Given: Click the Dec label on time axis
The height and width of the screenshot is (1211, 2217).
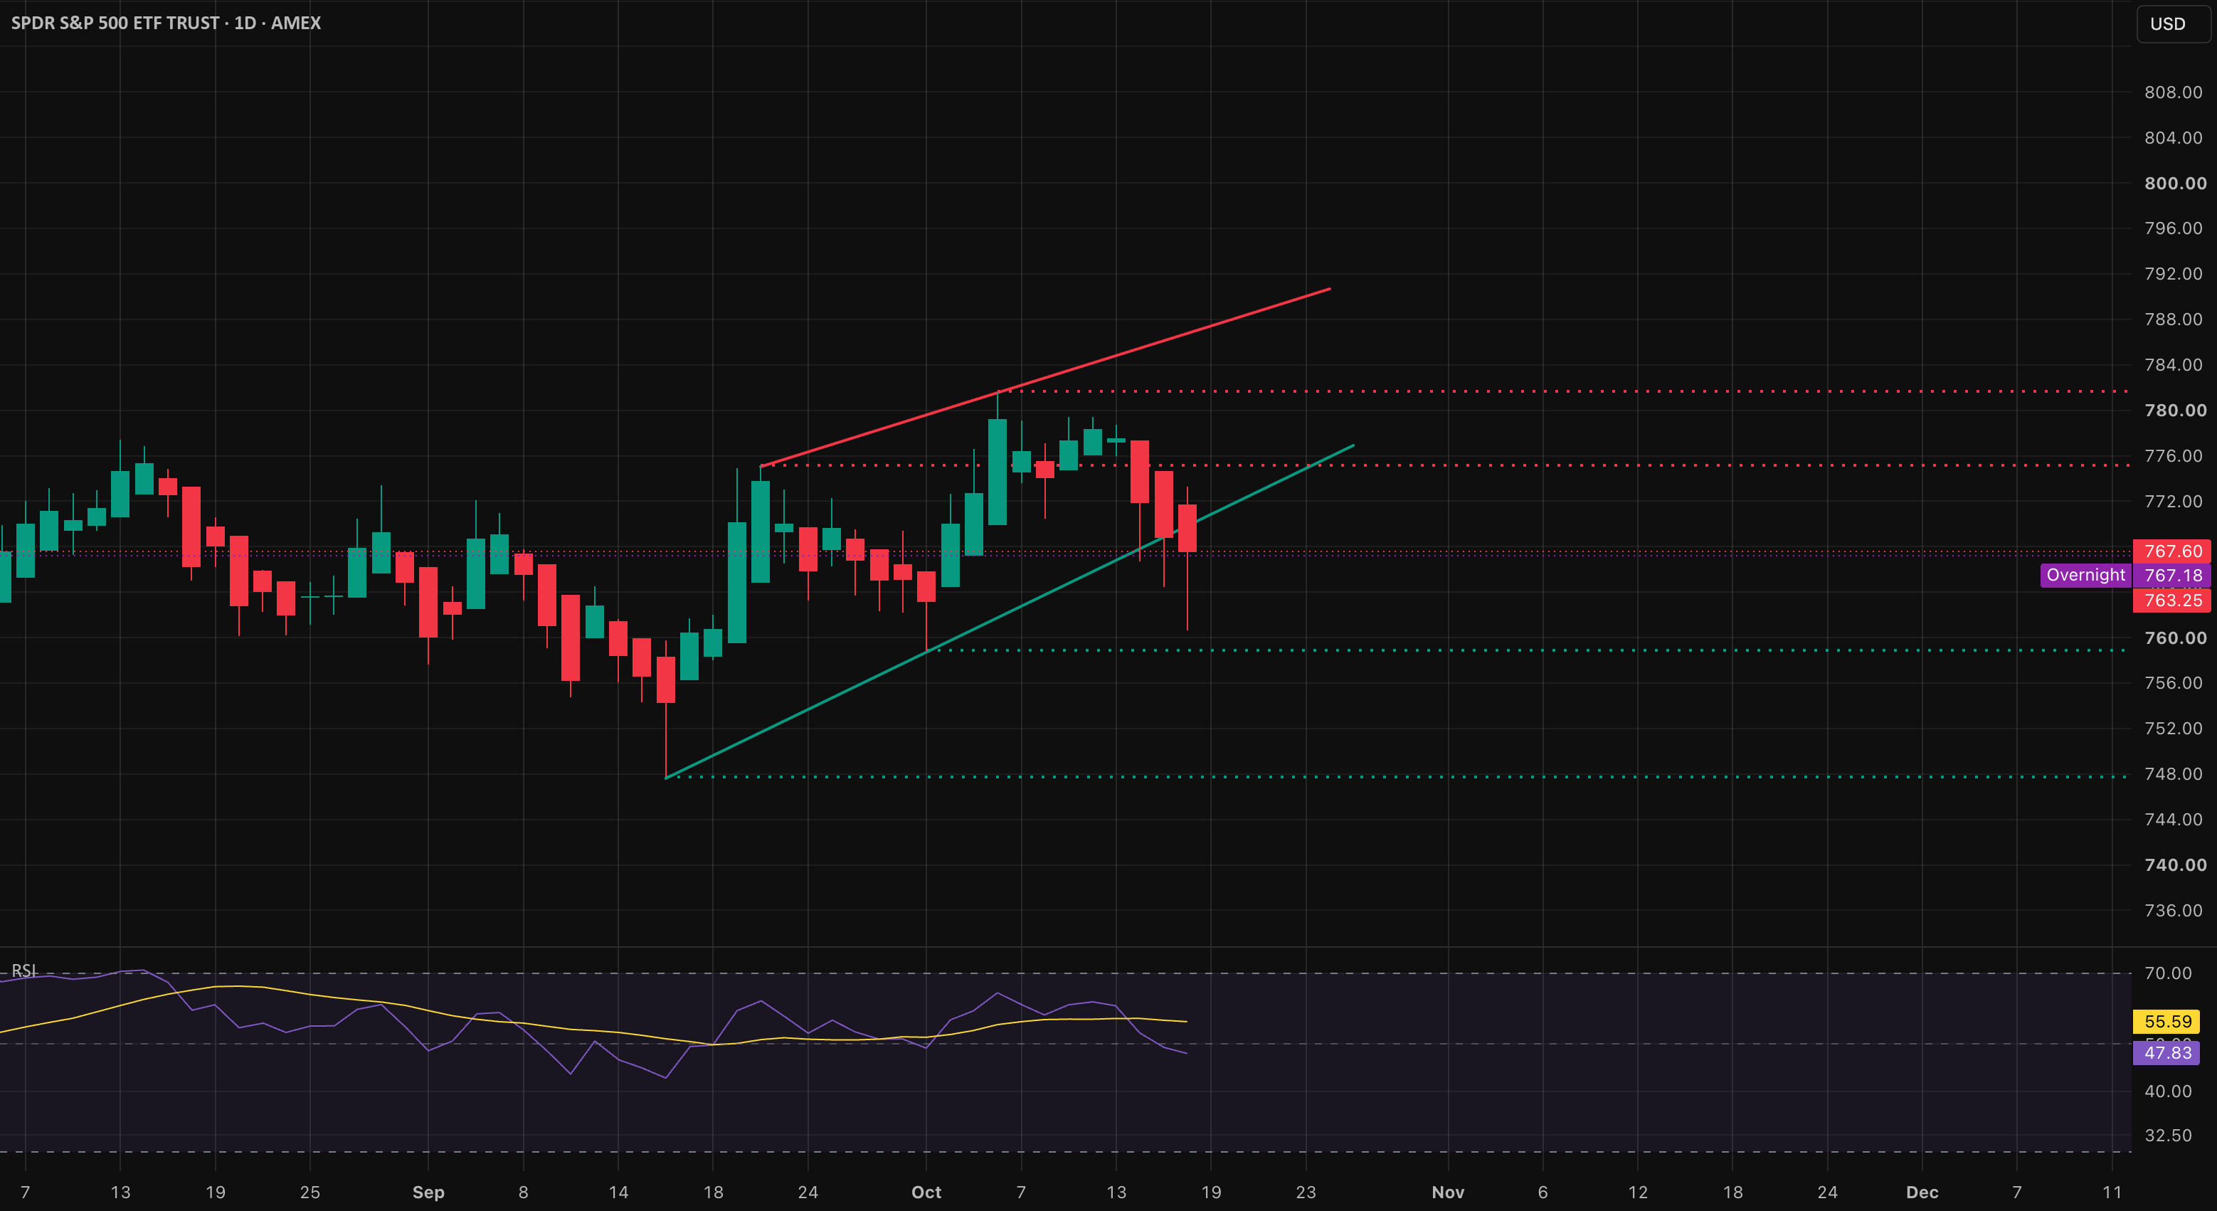Looking at the screenshot, I should (x=1922, y=1192).
